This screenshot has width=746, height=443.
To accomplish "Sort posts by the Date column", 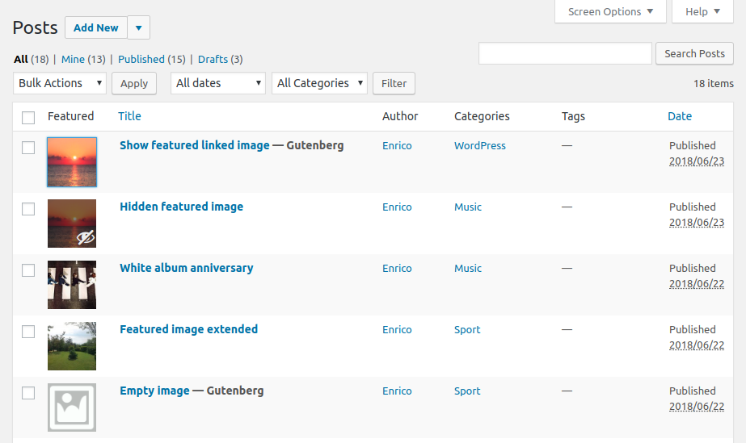I will 680,116.
